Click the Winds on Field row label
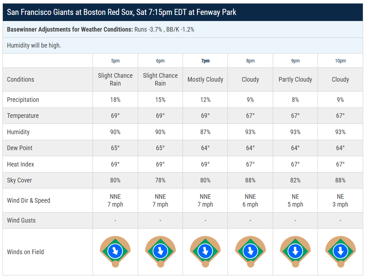366x279 pixels. pyautogui.click(x=25, y=252)
